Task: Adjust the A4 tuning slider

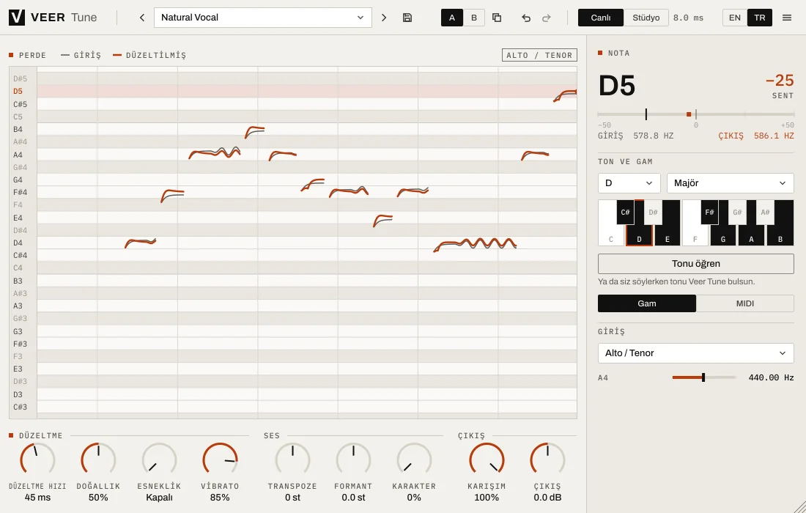Action: tap(703, 377)
